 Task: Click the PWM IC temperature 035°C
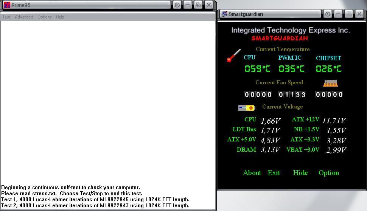pyautogui.click(x=292, y=68)
